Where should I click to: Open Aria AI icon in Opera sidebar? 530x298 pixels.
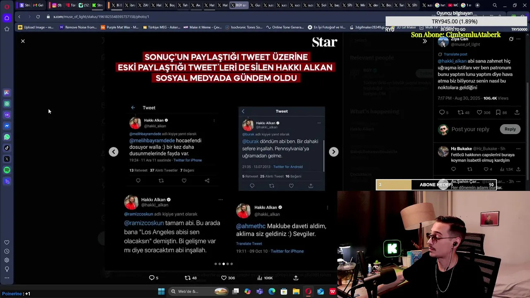[x=7, y=93]
